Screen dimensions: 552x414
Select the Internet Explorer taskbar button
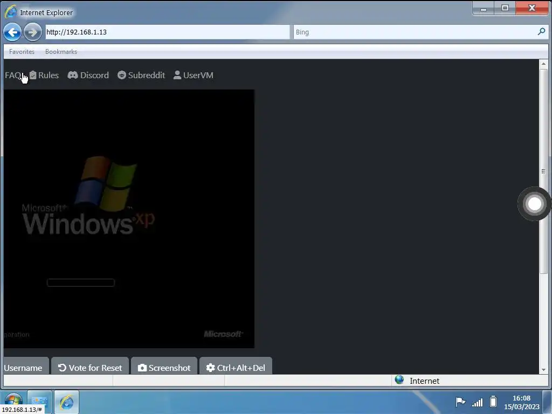[x=66, y=402]
